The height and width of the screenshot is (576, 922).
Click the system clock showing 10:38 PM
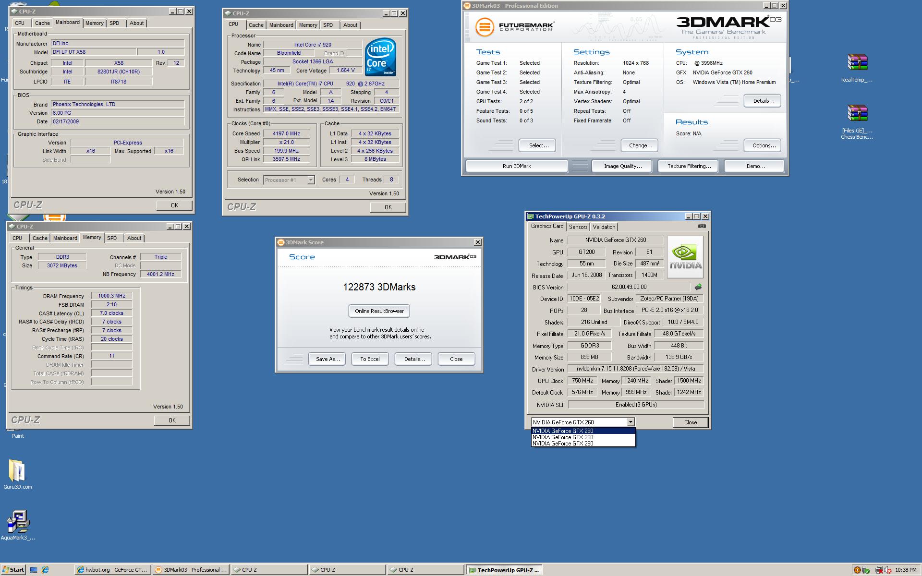tap(906, 570)
